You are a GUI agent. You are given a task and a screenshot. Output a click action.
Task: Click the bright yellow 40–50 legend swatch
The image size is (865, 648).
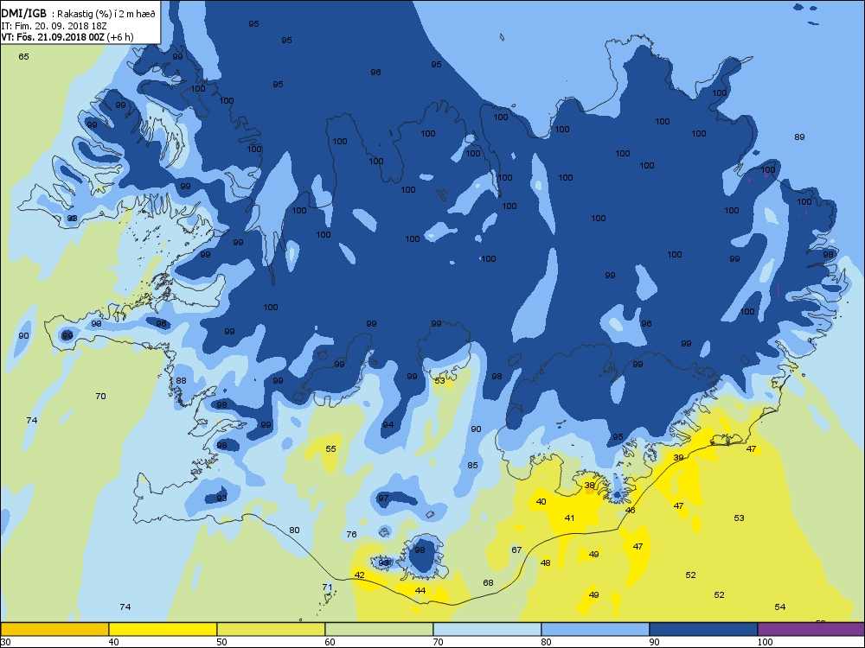click(163, 629)
